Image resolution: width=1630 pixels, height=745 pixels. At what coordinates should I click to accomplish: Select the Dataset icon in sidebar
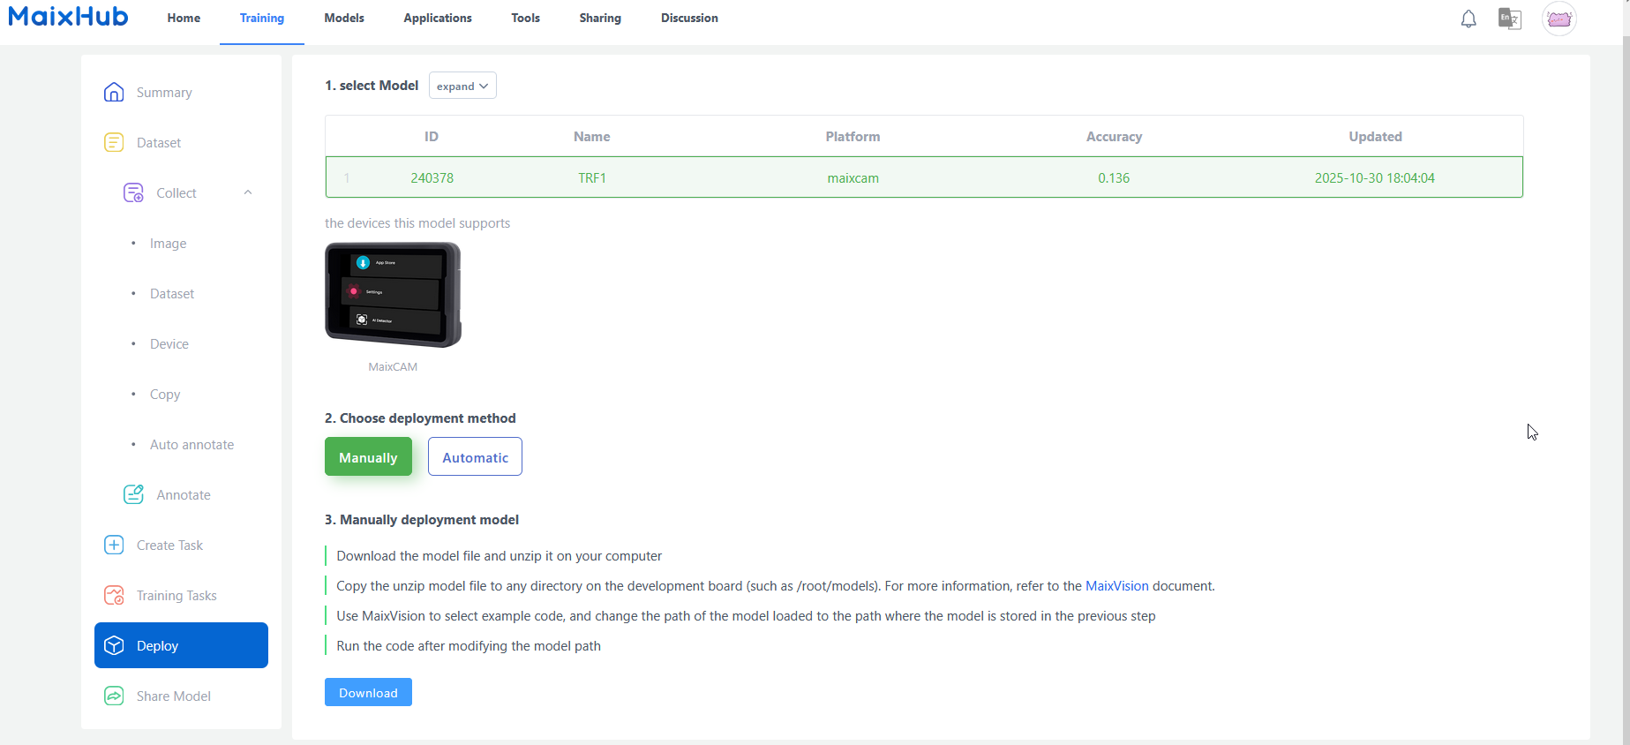[114, 143]
